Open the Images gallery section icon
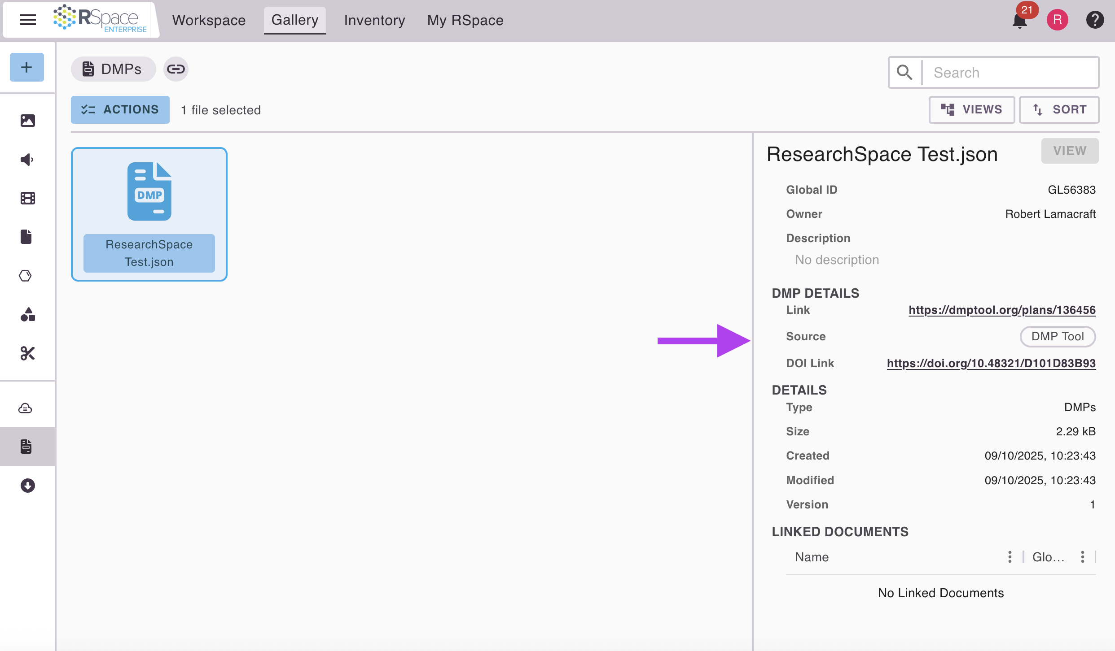Image resolution: width=1115 pixels, height=651 pixels. click(x=27, y=121)
